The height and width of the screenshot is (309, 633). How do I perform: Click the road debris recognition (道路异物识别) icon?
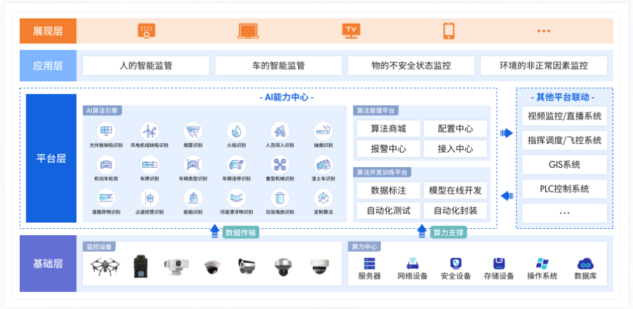106,198
